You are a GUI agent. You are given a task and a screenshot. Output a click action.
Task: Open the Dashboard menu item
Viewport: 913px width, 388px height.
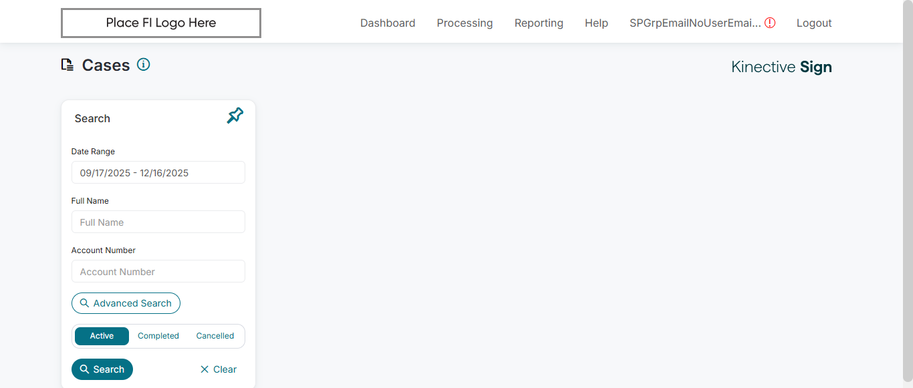388,23
